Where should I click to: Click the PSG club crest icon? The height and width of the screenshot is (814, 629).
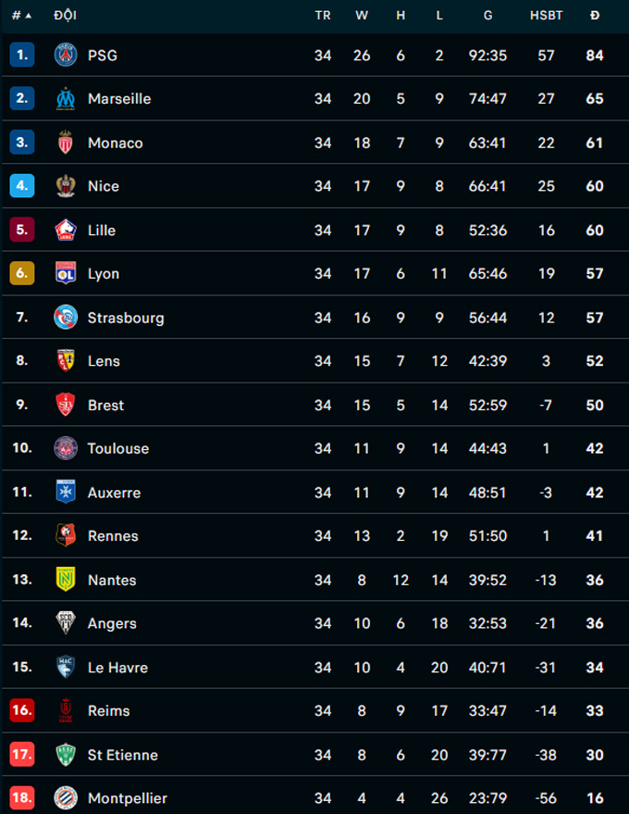click(x=66, y=55)
